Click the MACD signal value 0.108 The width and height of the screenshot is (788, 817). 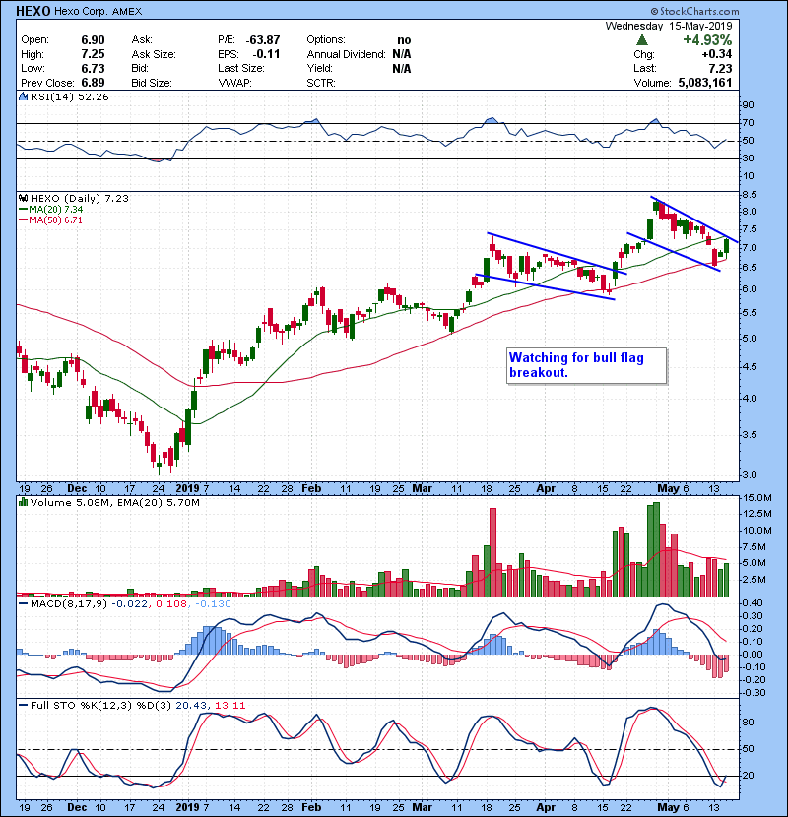coord(171,604)
